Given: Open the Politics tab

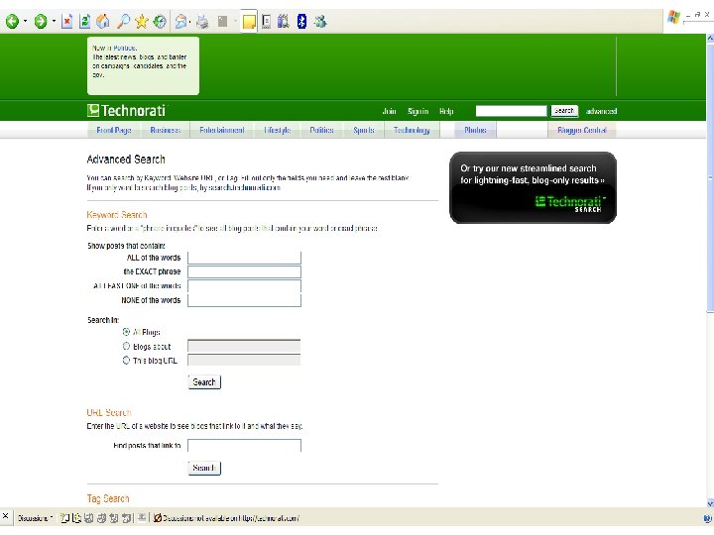Looking at the screenshot, I should (321, 130).
